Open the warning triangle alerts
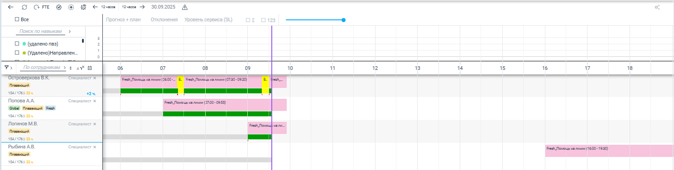The image size is (674, 170). click(184, 7)
